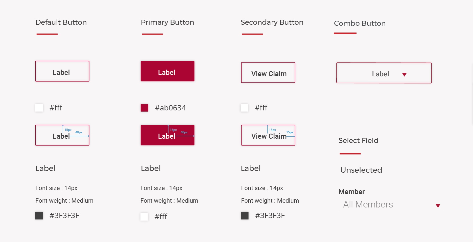This screenshot has height=242, width=473.
Task: Expand the All Members select field
Action: coord(391,205)
